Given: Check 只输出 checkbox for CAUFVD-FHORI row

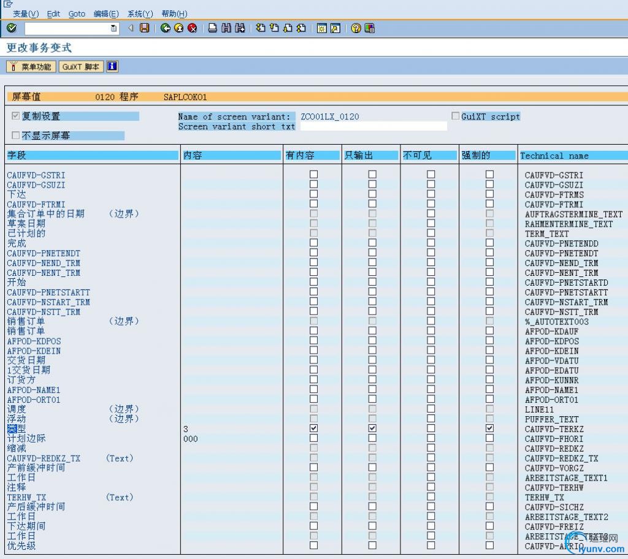Looking at the screenshot, I should [x=372, y=438].
